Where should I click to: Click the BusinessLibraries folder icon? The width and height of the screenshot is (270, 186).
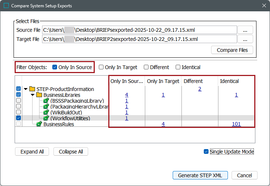[x=39, y=95]
